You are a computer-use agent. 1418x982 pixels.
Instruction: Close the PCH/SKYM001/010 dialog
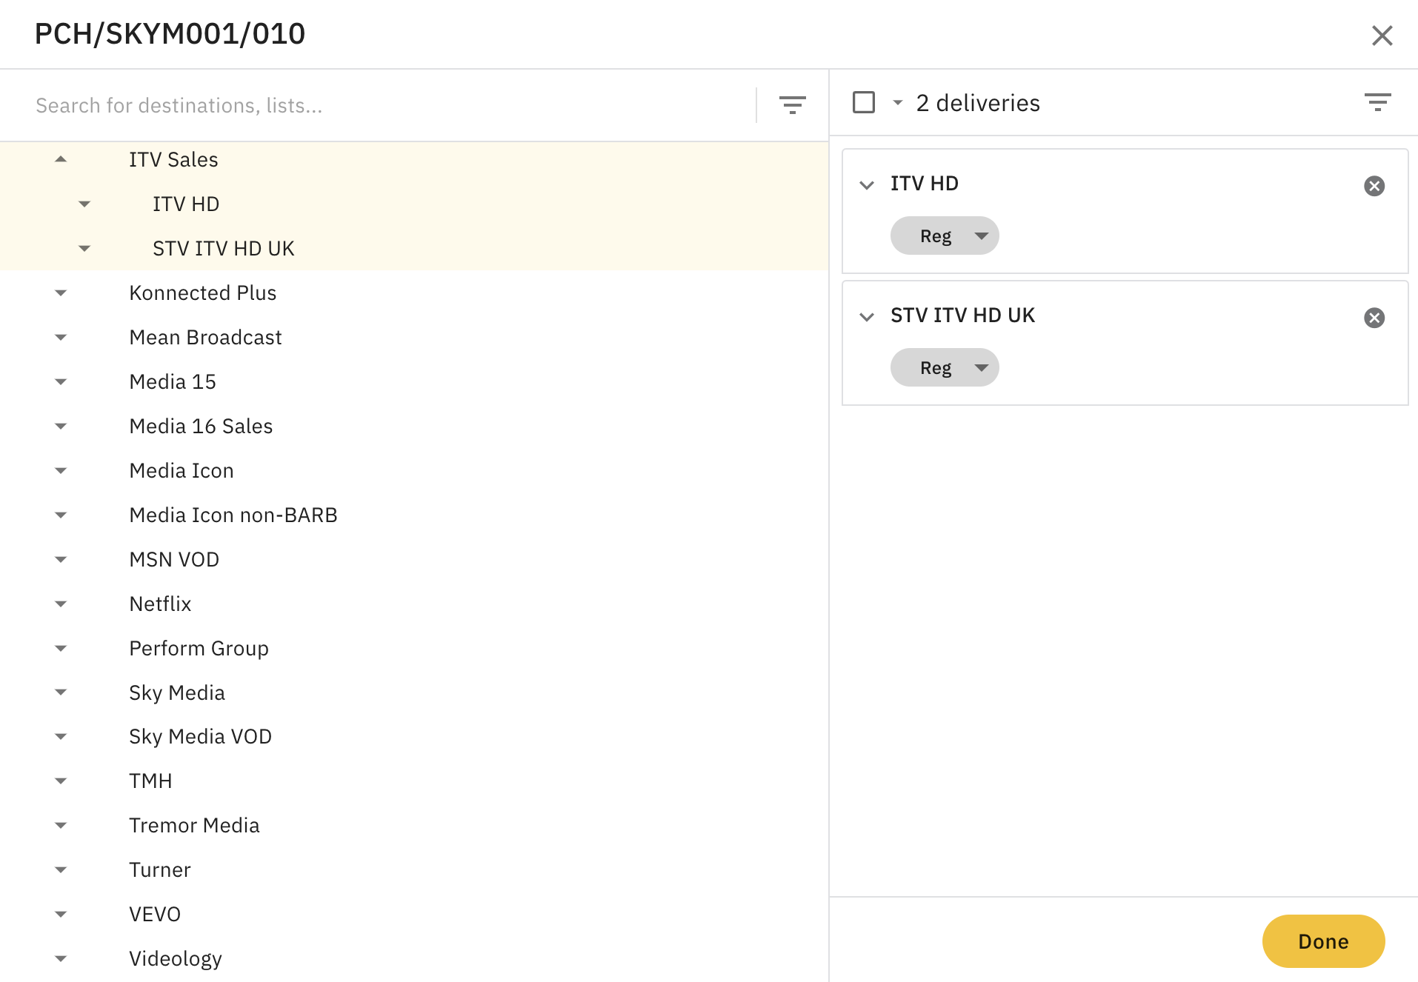click(1381, 36)
